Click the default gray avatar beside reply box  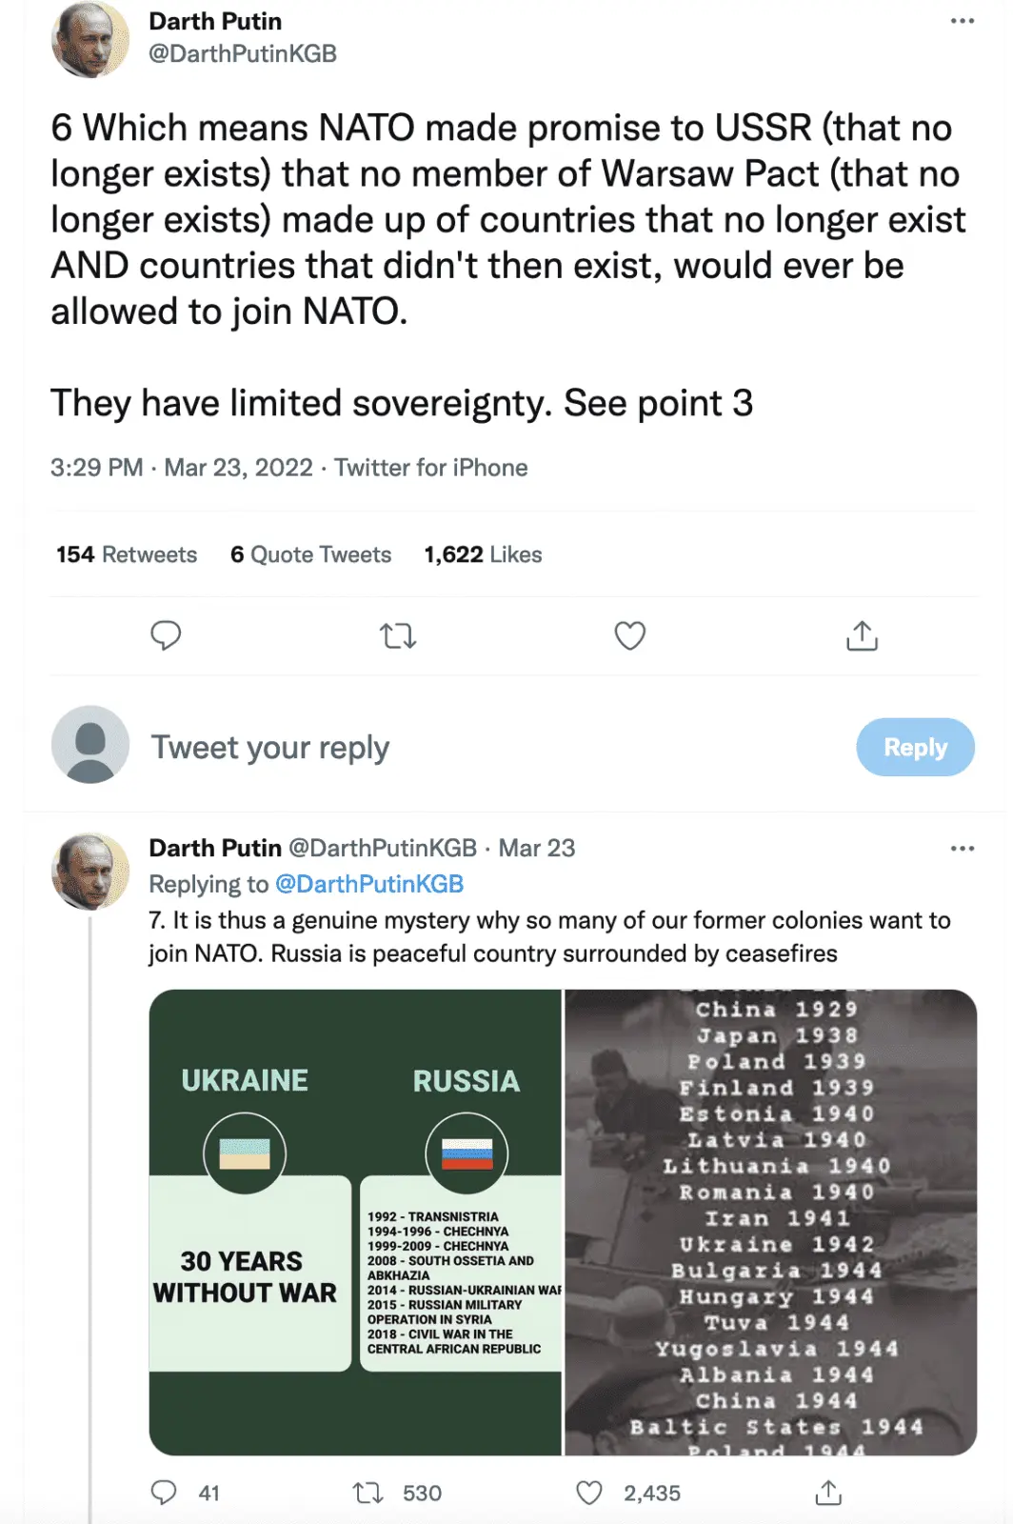point(89,745)
